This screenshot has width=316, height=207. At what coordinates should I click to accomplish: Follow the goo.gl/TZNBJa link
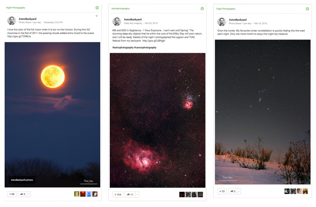pos(19,36)
